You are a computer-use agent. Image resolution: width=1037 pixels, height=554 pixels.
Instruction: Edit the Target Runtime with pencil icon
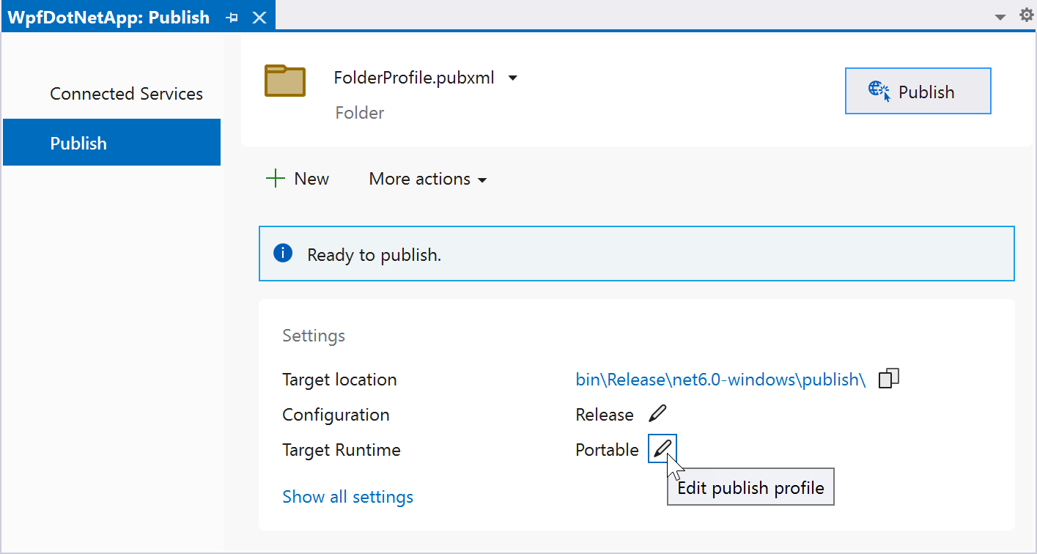(x=663, y=448)
